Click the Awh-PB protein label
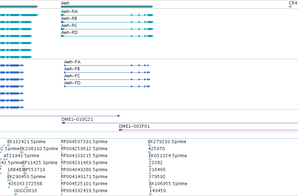 [x=72, y=69]
